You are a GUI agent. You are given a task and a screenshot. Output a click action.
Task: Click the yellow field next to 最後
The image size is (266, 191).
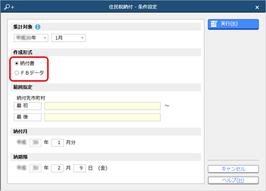coord(103,117)
